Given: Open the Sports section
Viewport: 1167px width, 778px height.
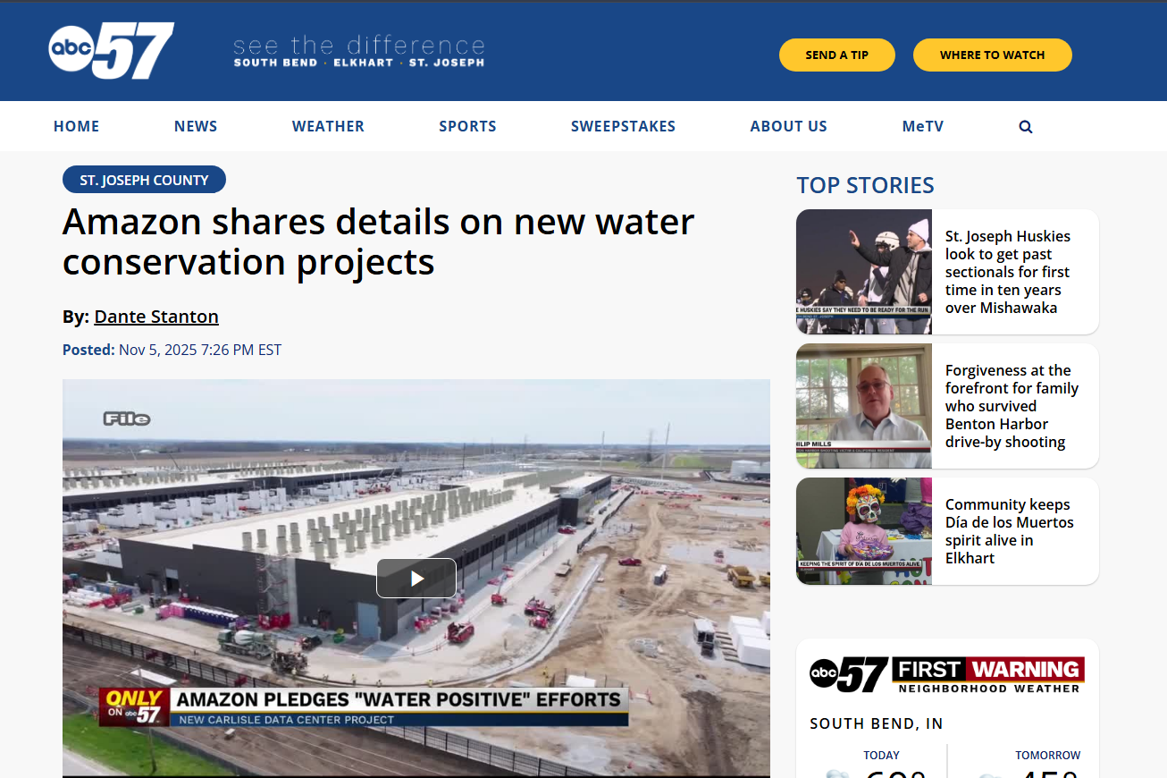Looking at the screenshot, I should (x=467, y=126).
